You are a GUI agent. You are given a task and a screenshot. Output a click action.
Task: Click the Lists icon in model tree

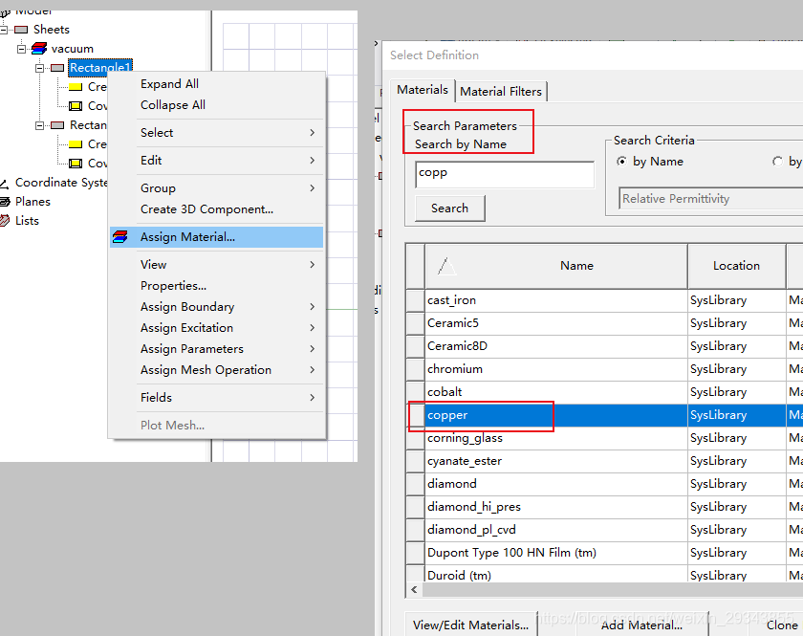[6, 221]
